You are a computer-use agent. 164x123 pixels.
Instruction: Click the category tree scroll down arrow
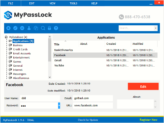[50, 77]
